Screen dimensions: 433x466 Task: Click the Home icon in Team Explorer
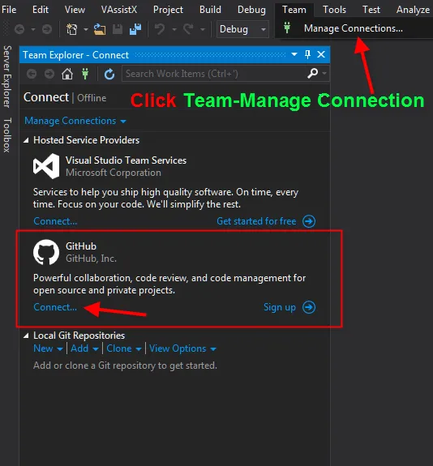click(x=67, y=74)
